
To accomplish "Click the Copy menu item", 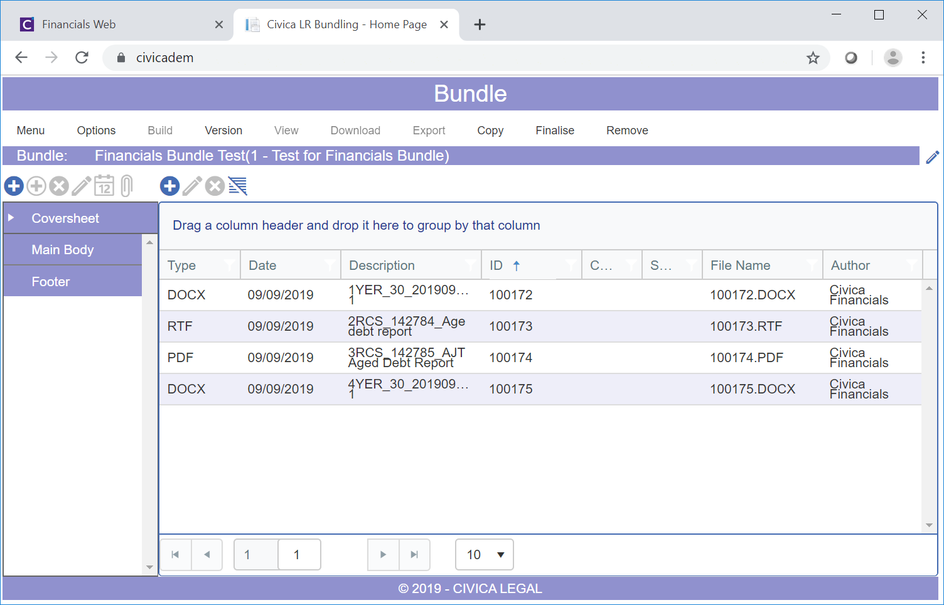I will (x=490, y=131).
